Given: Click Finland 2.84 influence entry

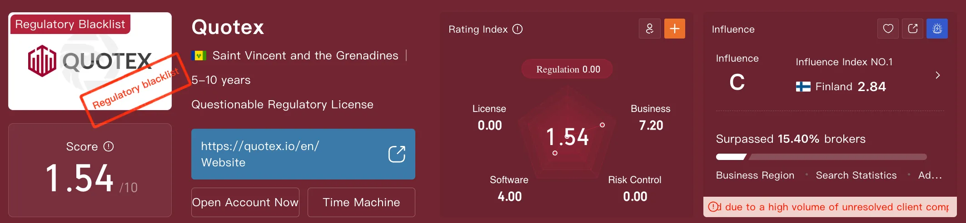Looking at the screenshot, I should 841,87.
